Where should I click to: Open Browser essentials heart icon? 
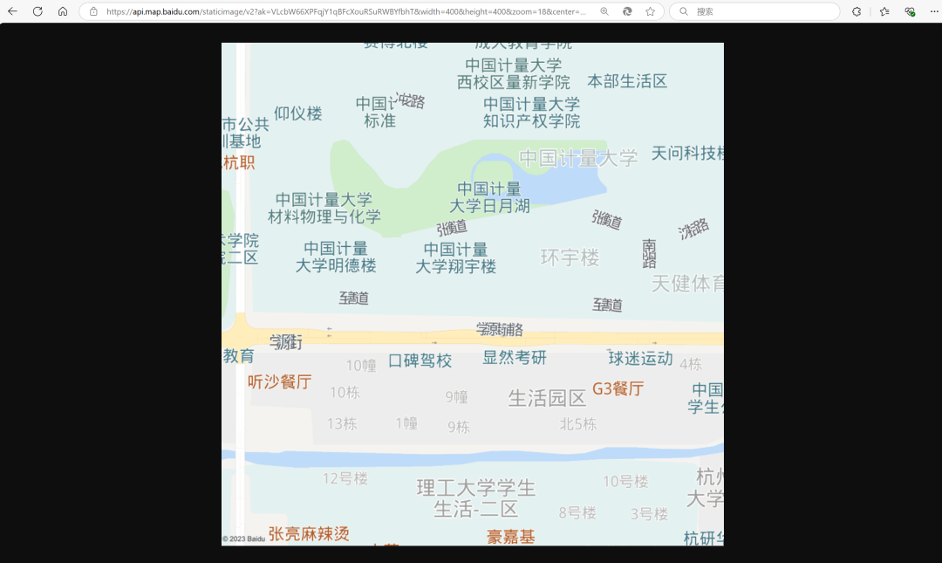tap(910, 11)
